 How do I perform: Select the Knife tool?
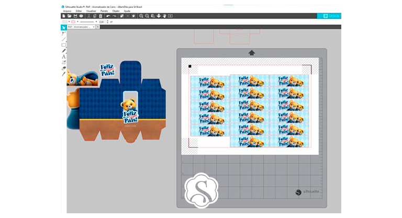pyautogui.click(x=63, y=74)
